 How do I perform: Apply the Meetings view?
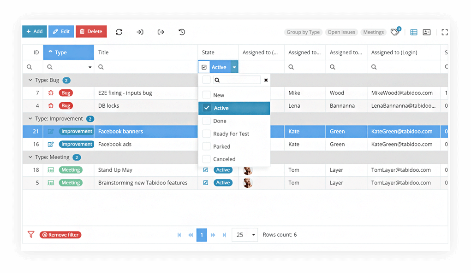(x=373, y=32)
